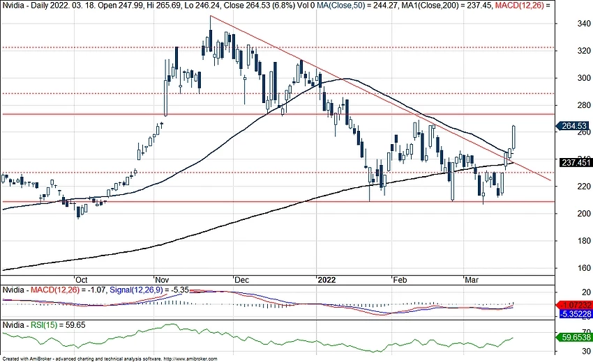The height and width of the screenshot is (362, 593).
Task: Click the red MACD value label -1.07232
Action: pos(576,305)
